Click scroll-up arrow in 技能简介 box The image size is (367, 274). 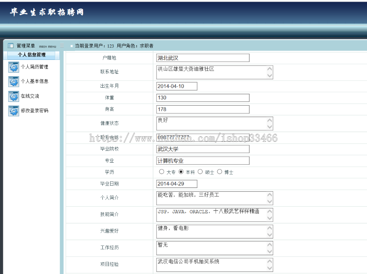270,211
